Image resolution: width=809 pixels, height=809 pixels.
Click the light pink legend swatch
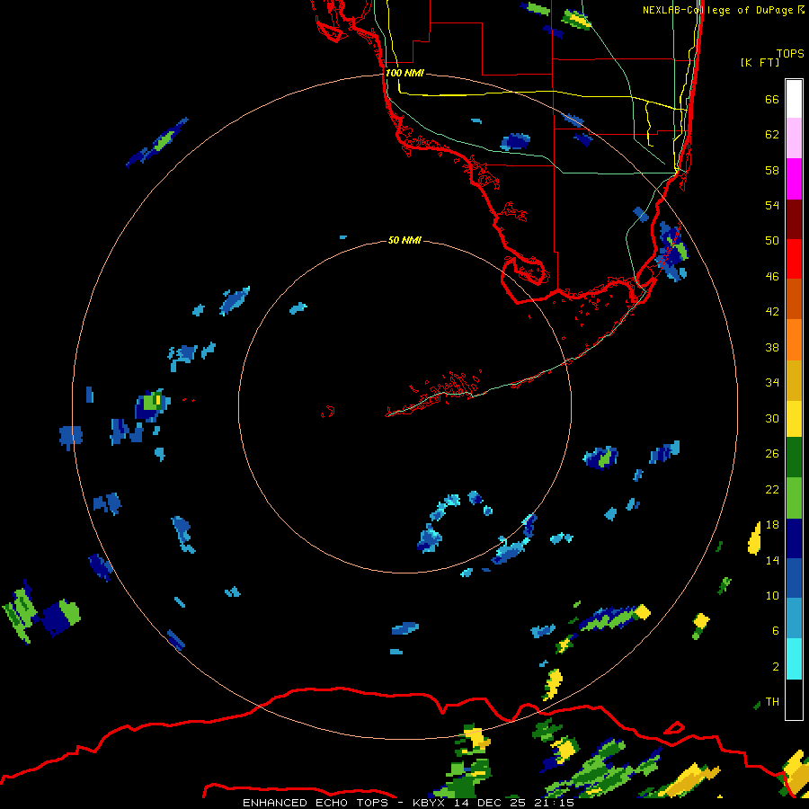point(794,138)
